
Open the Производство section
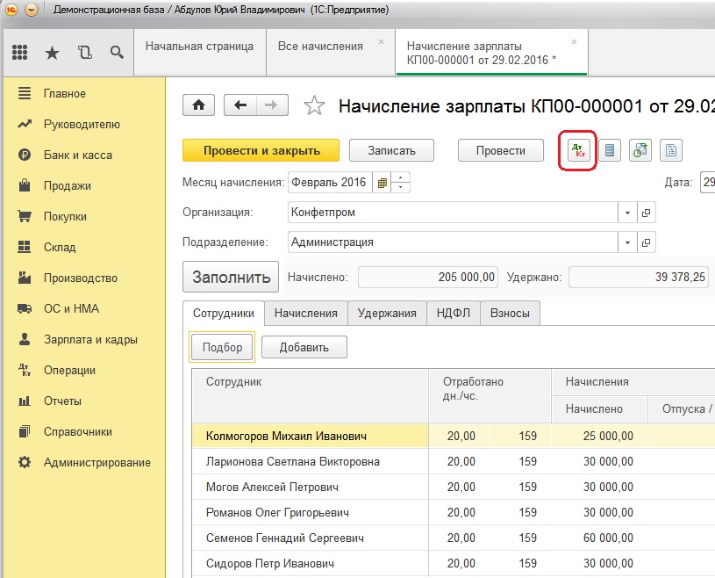[x=84, y=278]
